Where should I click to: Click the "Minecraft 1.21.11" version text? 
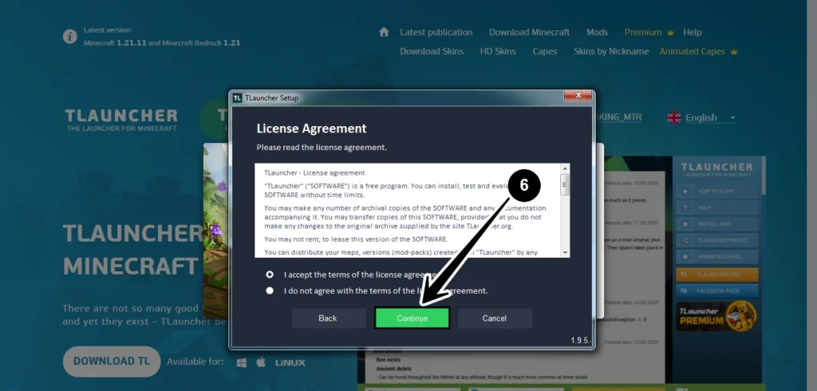115,43
